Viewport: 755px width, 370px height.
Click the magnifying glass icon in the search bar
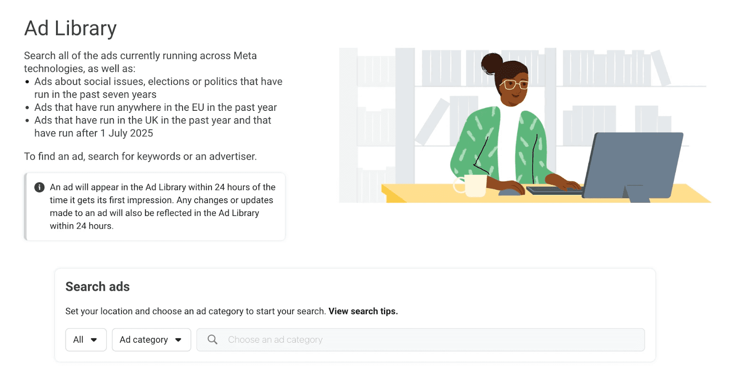[x=212, y=339]
